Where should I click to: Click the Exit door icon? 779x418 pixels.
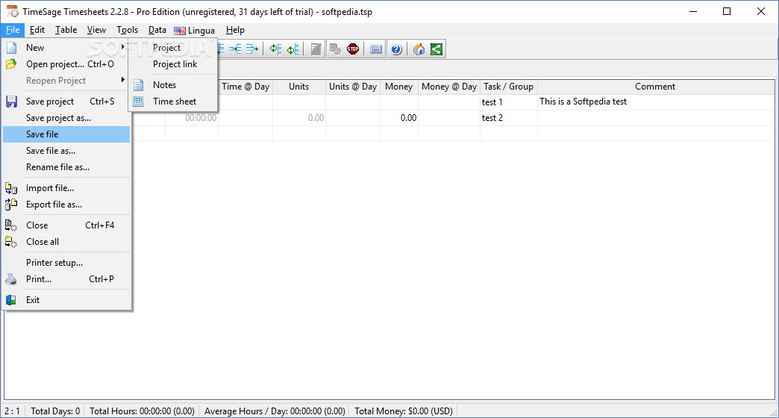11,300
